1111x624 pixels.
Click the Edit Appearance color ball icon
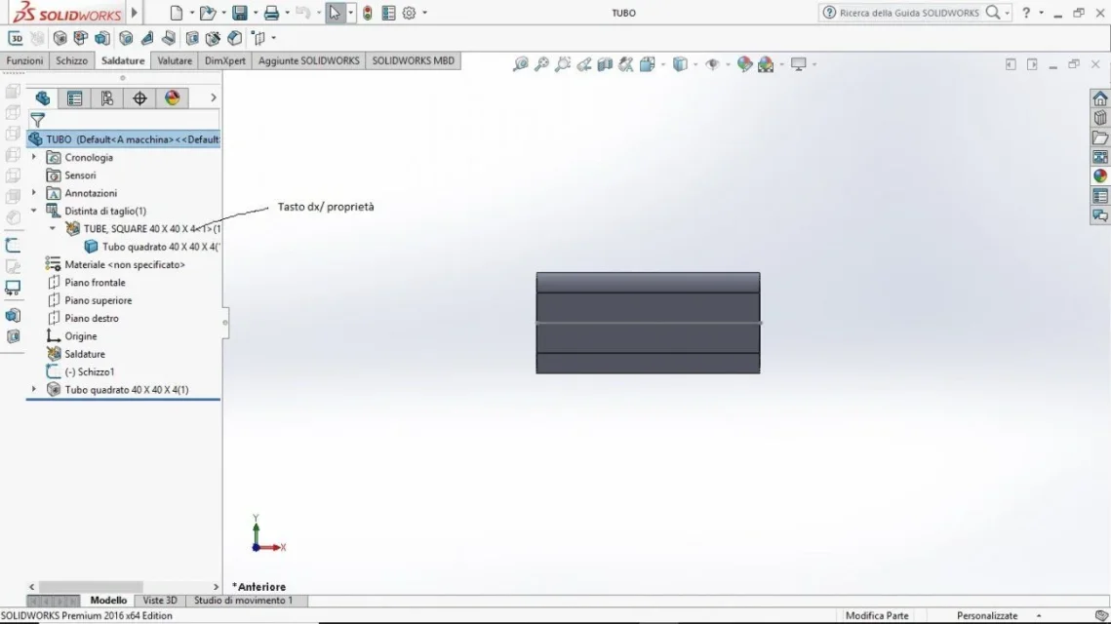tap(744, 64)
